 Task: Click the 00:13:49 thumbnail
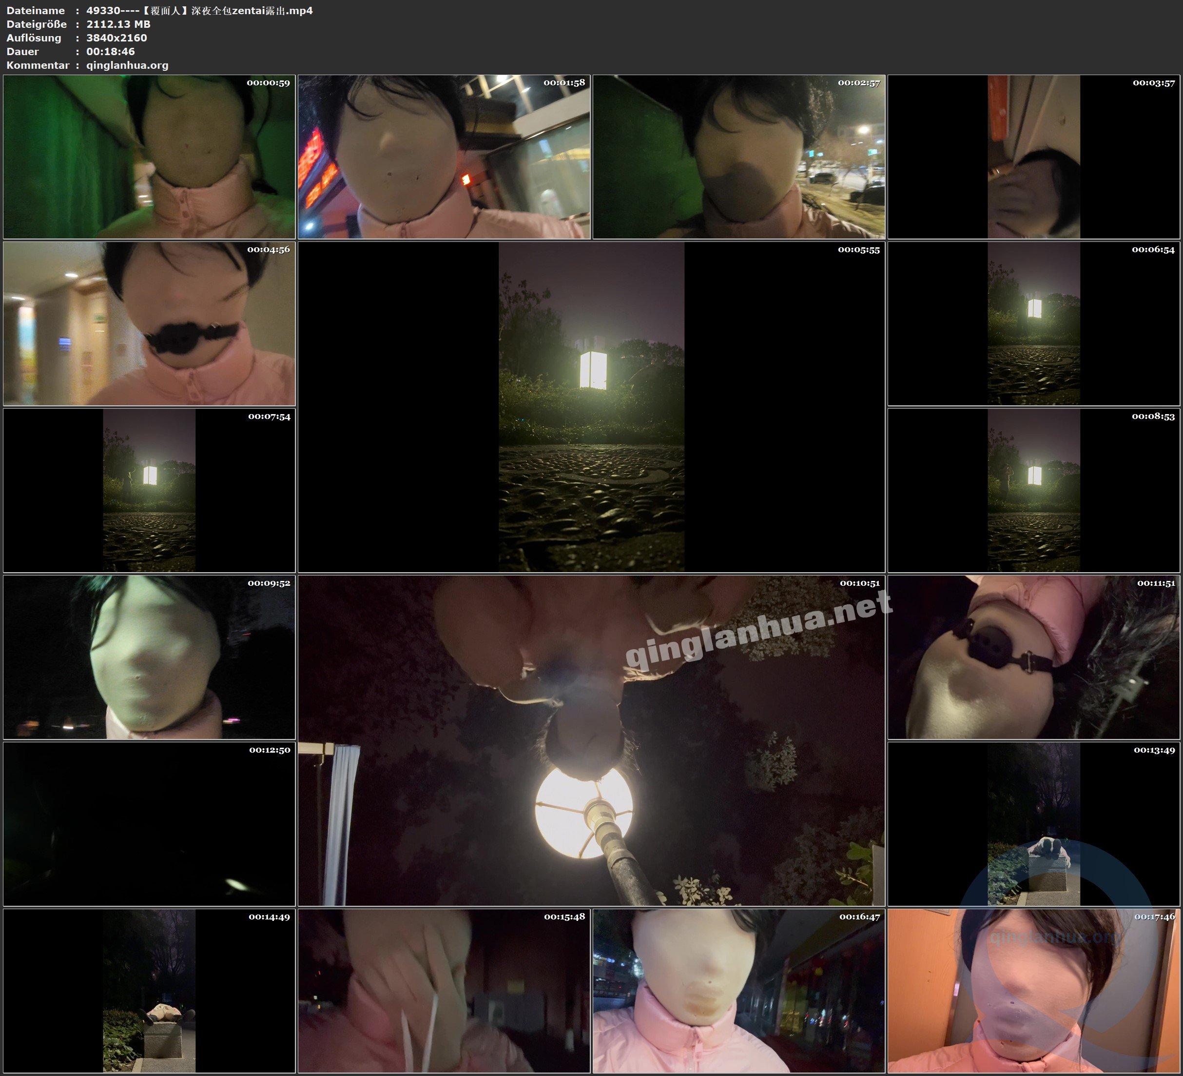point(1033,823)
